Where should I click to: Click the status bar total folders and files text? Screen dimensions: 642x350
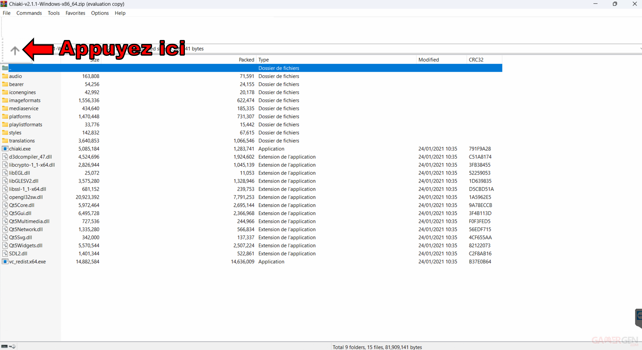377,347
